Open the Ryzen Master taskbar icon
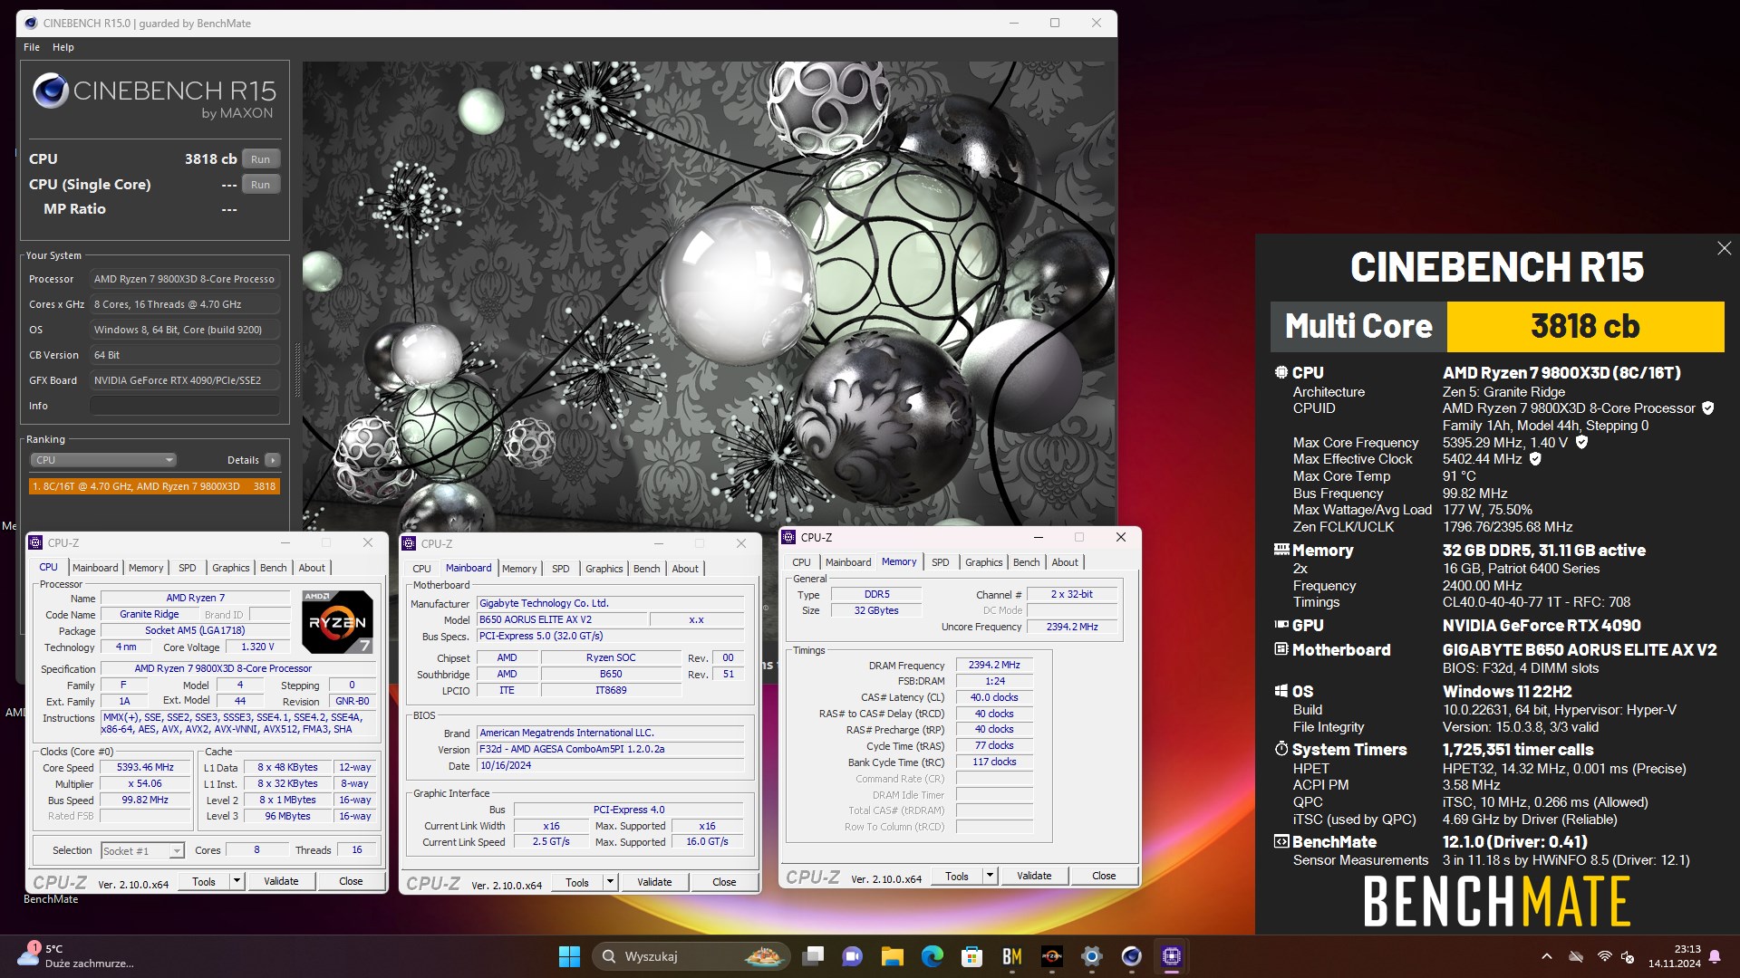 click(1052, 956)
